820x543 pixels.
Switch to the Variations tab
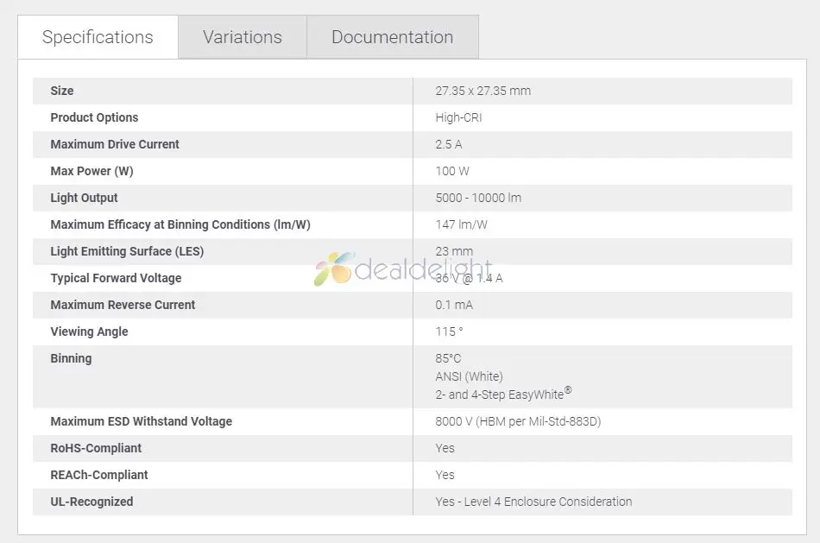(243, 37)
